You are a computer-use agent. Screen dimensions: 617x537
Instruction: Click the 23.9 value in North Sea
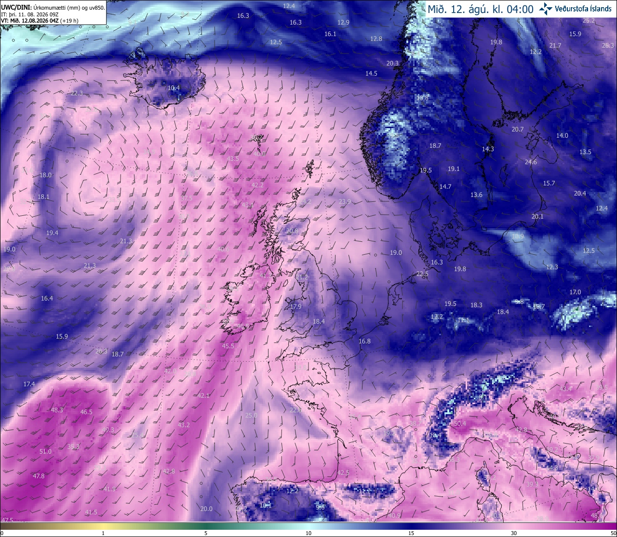pos(345,201)
